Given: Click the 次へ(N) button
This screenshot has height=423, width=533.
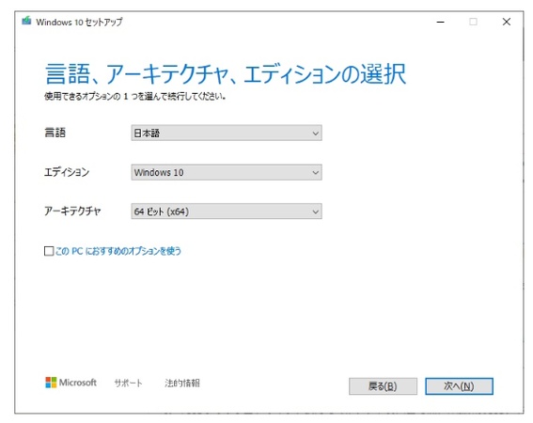Looking at the screenshot, I should click(459, 386).
